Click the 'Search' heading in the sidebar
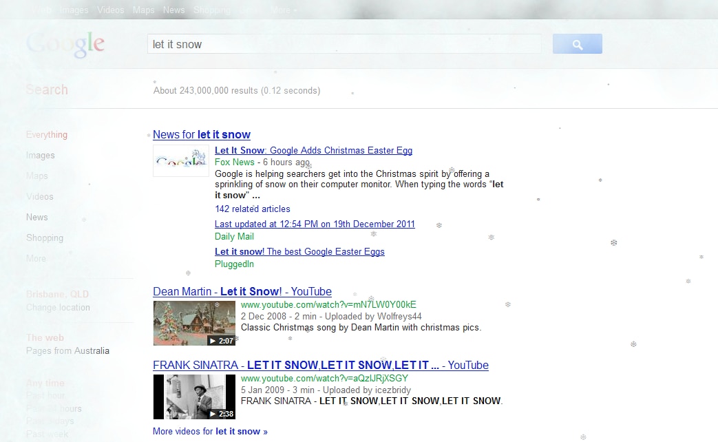 [47, 90]
